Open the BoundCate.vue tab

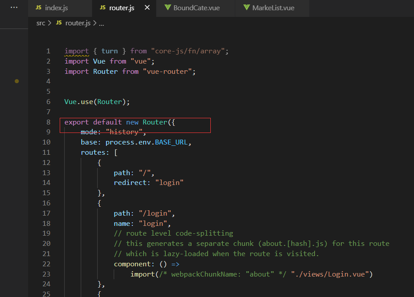196,8
